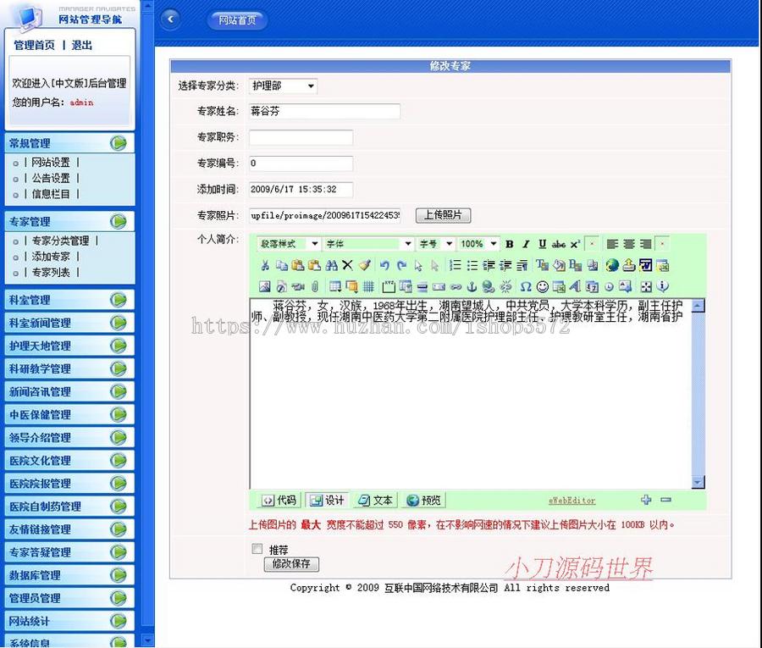Copy selection in editor toolbar
The width and height of the screenshot is (762, 648).
[281, 265]
